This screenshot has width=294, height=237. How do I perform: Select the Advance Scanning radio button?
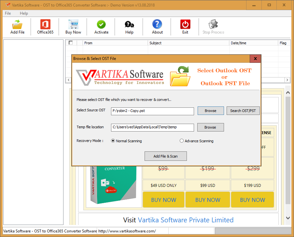pyautogui.click(x=181, y=141)
